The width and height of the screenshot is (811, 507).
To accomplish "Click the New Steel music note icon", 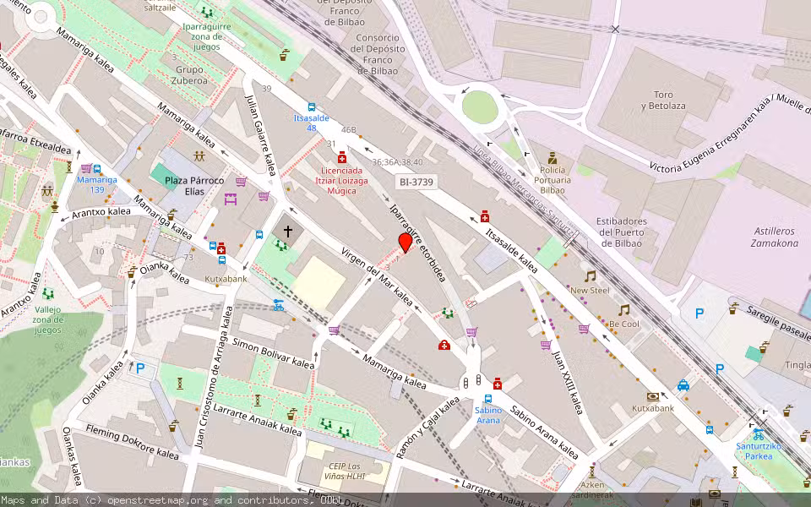I will (590, 275).
